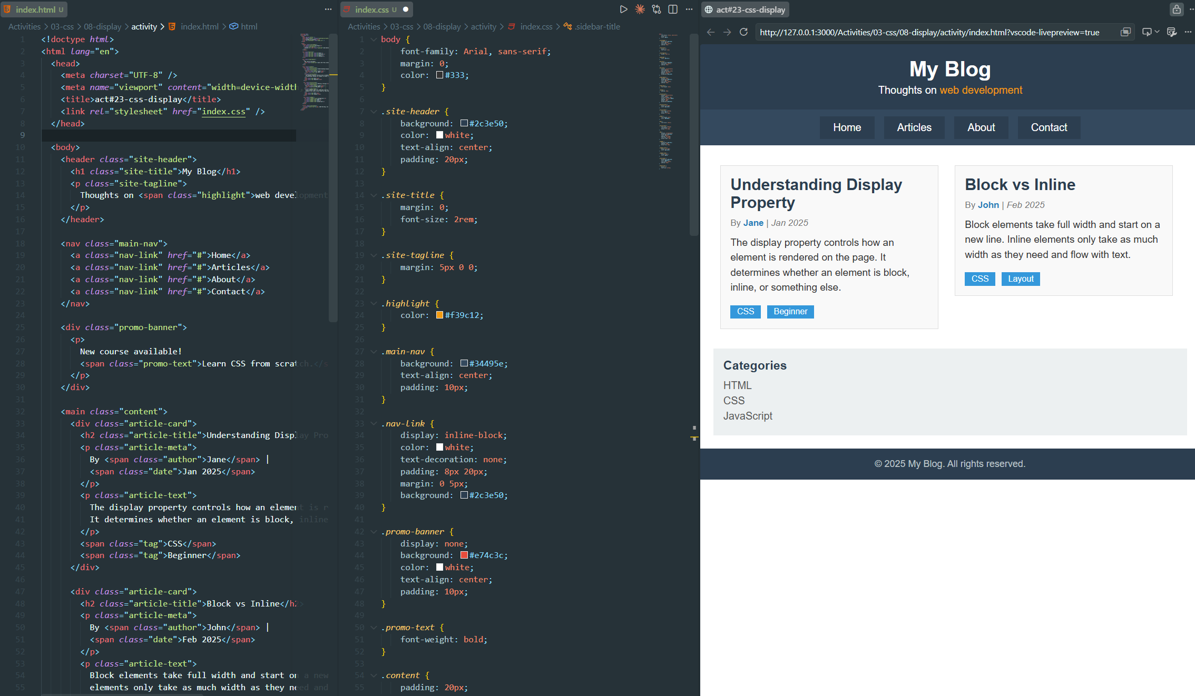Collapse the .site-tagline rule fold arrow
This screenshot has width=1195, height=696.
374,255
